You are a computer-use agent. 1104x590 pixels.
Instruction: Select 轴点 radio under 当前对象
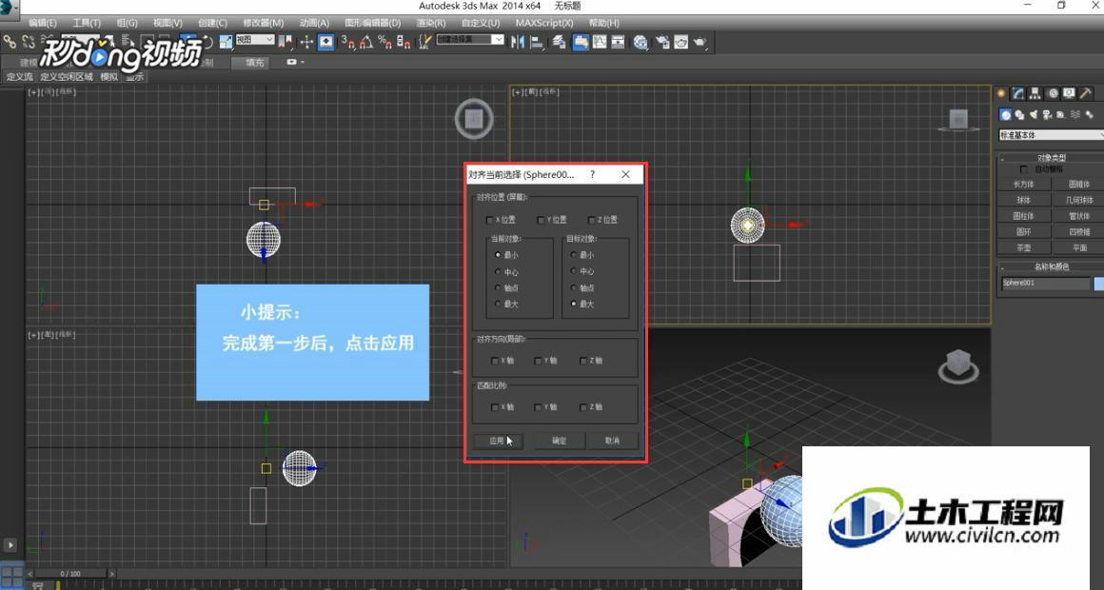[x=499, y=288]
